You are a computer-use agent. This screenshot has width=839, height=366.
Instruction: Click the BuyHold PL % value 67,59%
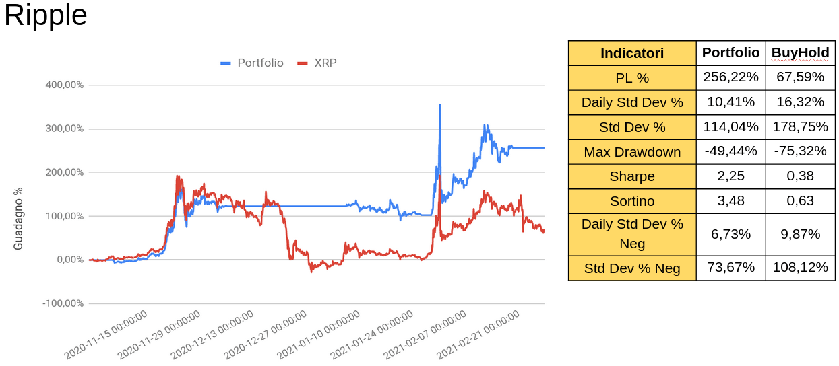click(800, 77)
